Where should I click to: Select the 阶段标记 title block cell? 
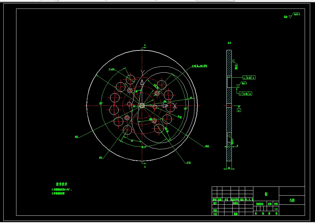[x=260, y=204]
